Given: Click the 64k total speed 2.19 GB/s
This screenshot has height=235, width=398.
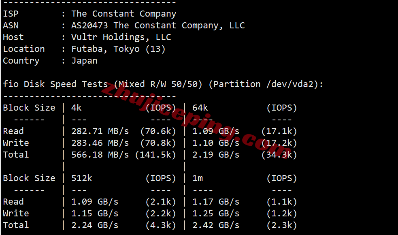Looking at the screenshot, I should coord(216,155).
